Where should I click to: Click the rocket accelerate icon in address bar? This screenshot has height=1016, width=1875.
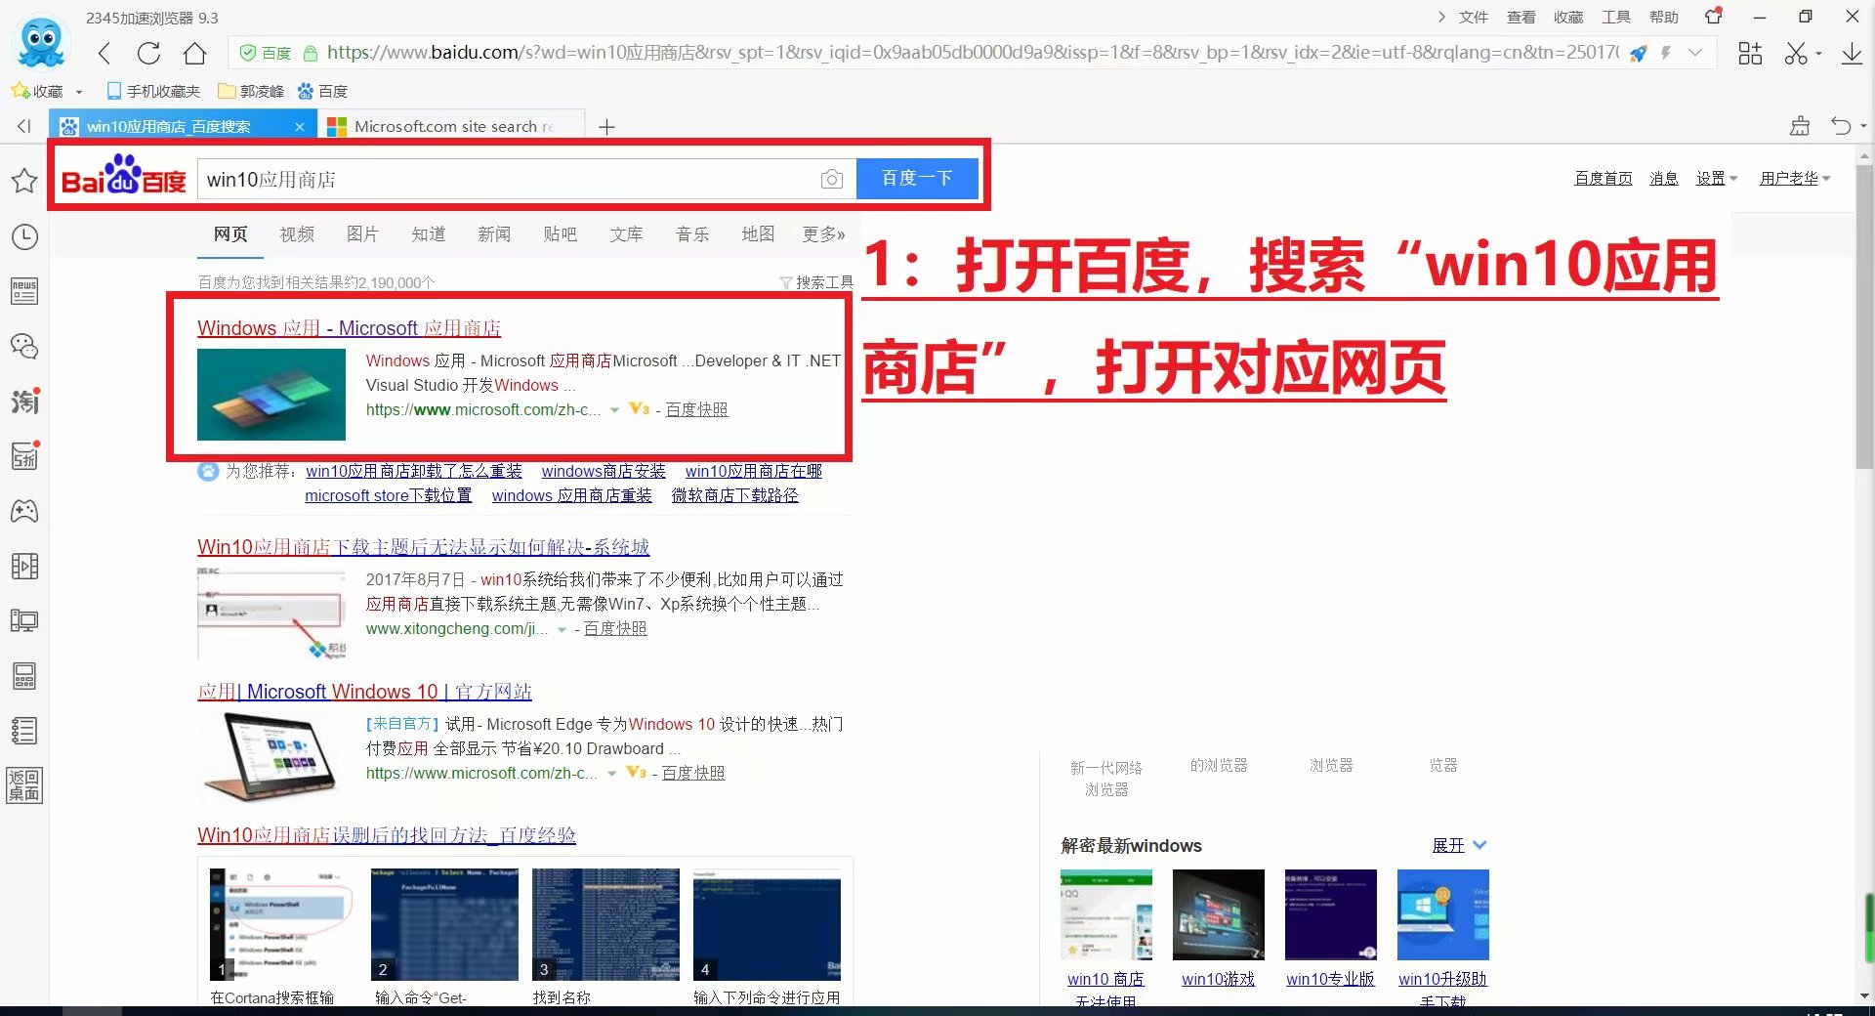click(1639, 54)
